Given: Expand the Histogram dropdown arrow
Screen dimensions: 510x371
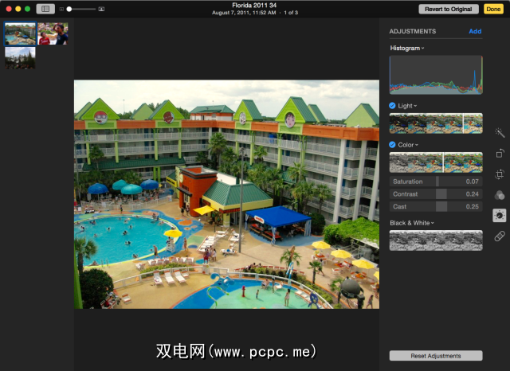Looking at the screenshot, I should tap(422, 49).
